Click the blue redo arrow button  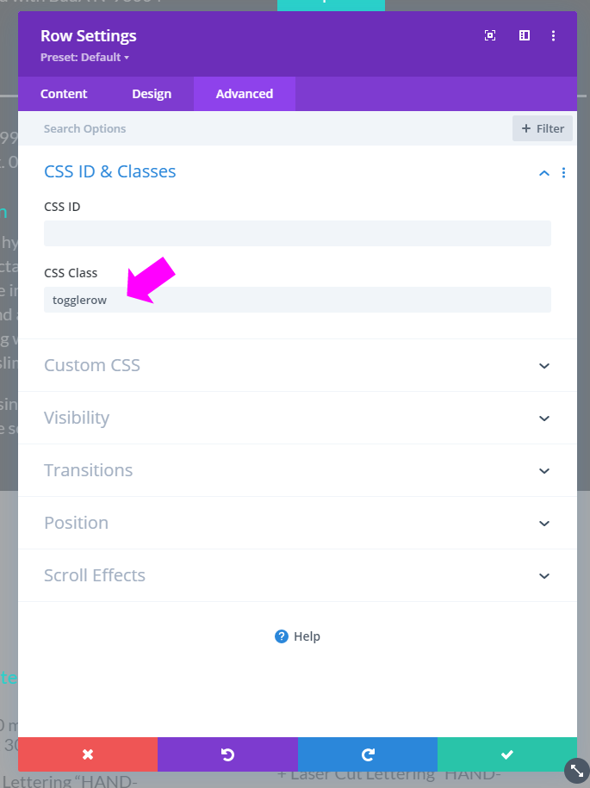(368, 754)
